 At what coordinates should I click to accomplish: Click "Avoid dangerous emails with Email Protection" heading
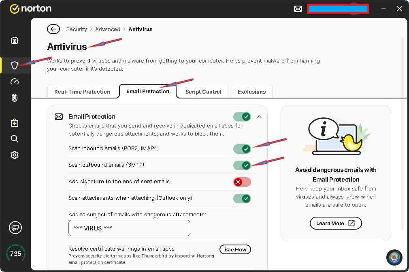(336, 174)
